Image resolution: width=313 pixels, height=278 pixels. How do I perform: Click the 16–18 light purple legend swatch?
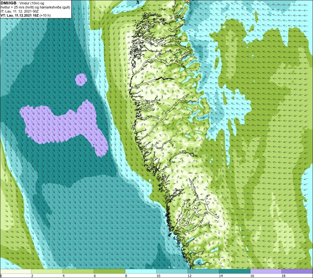pos(266,271)
